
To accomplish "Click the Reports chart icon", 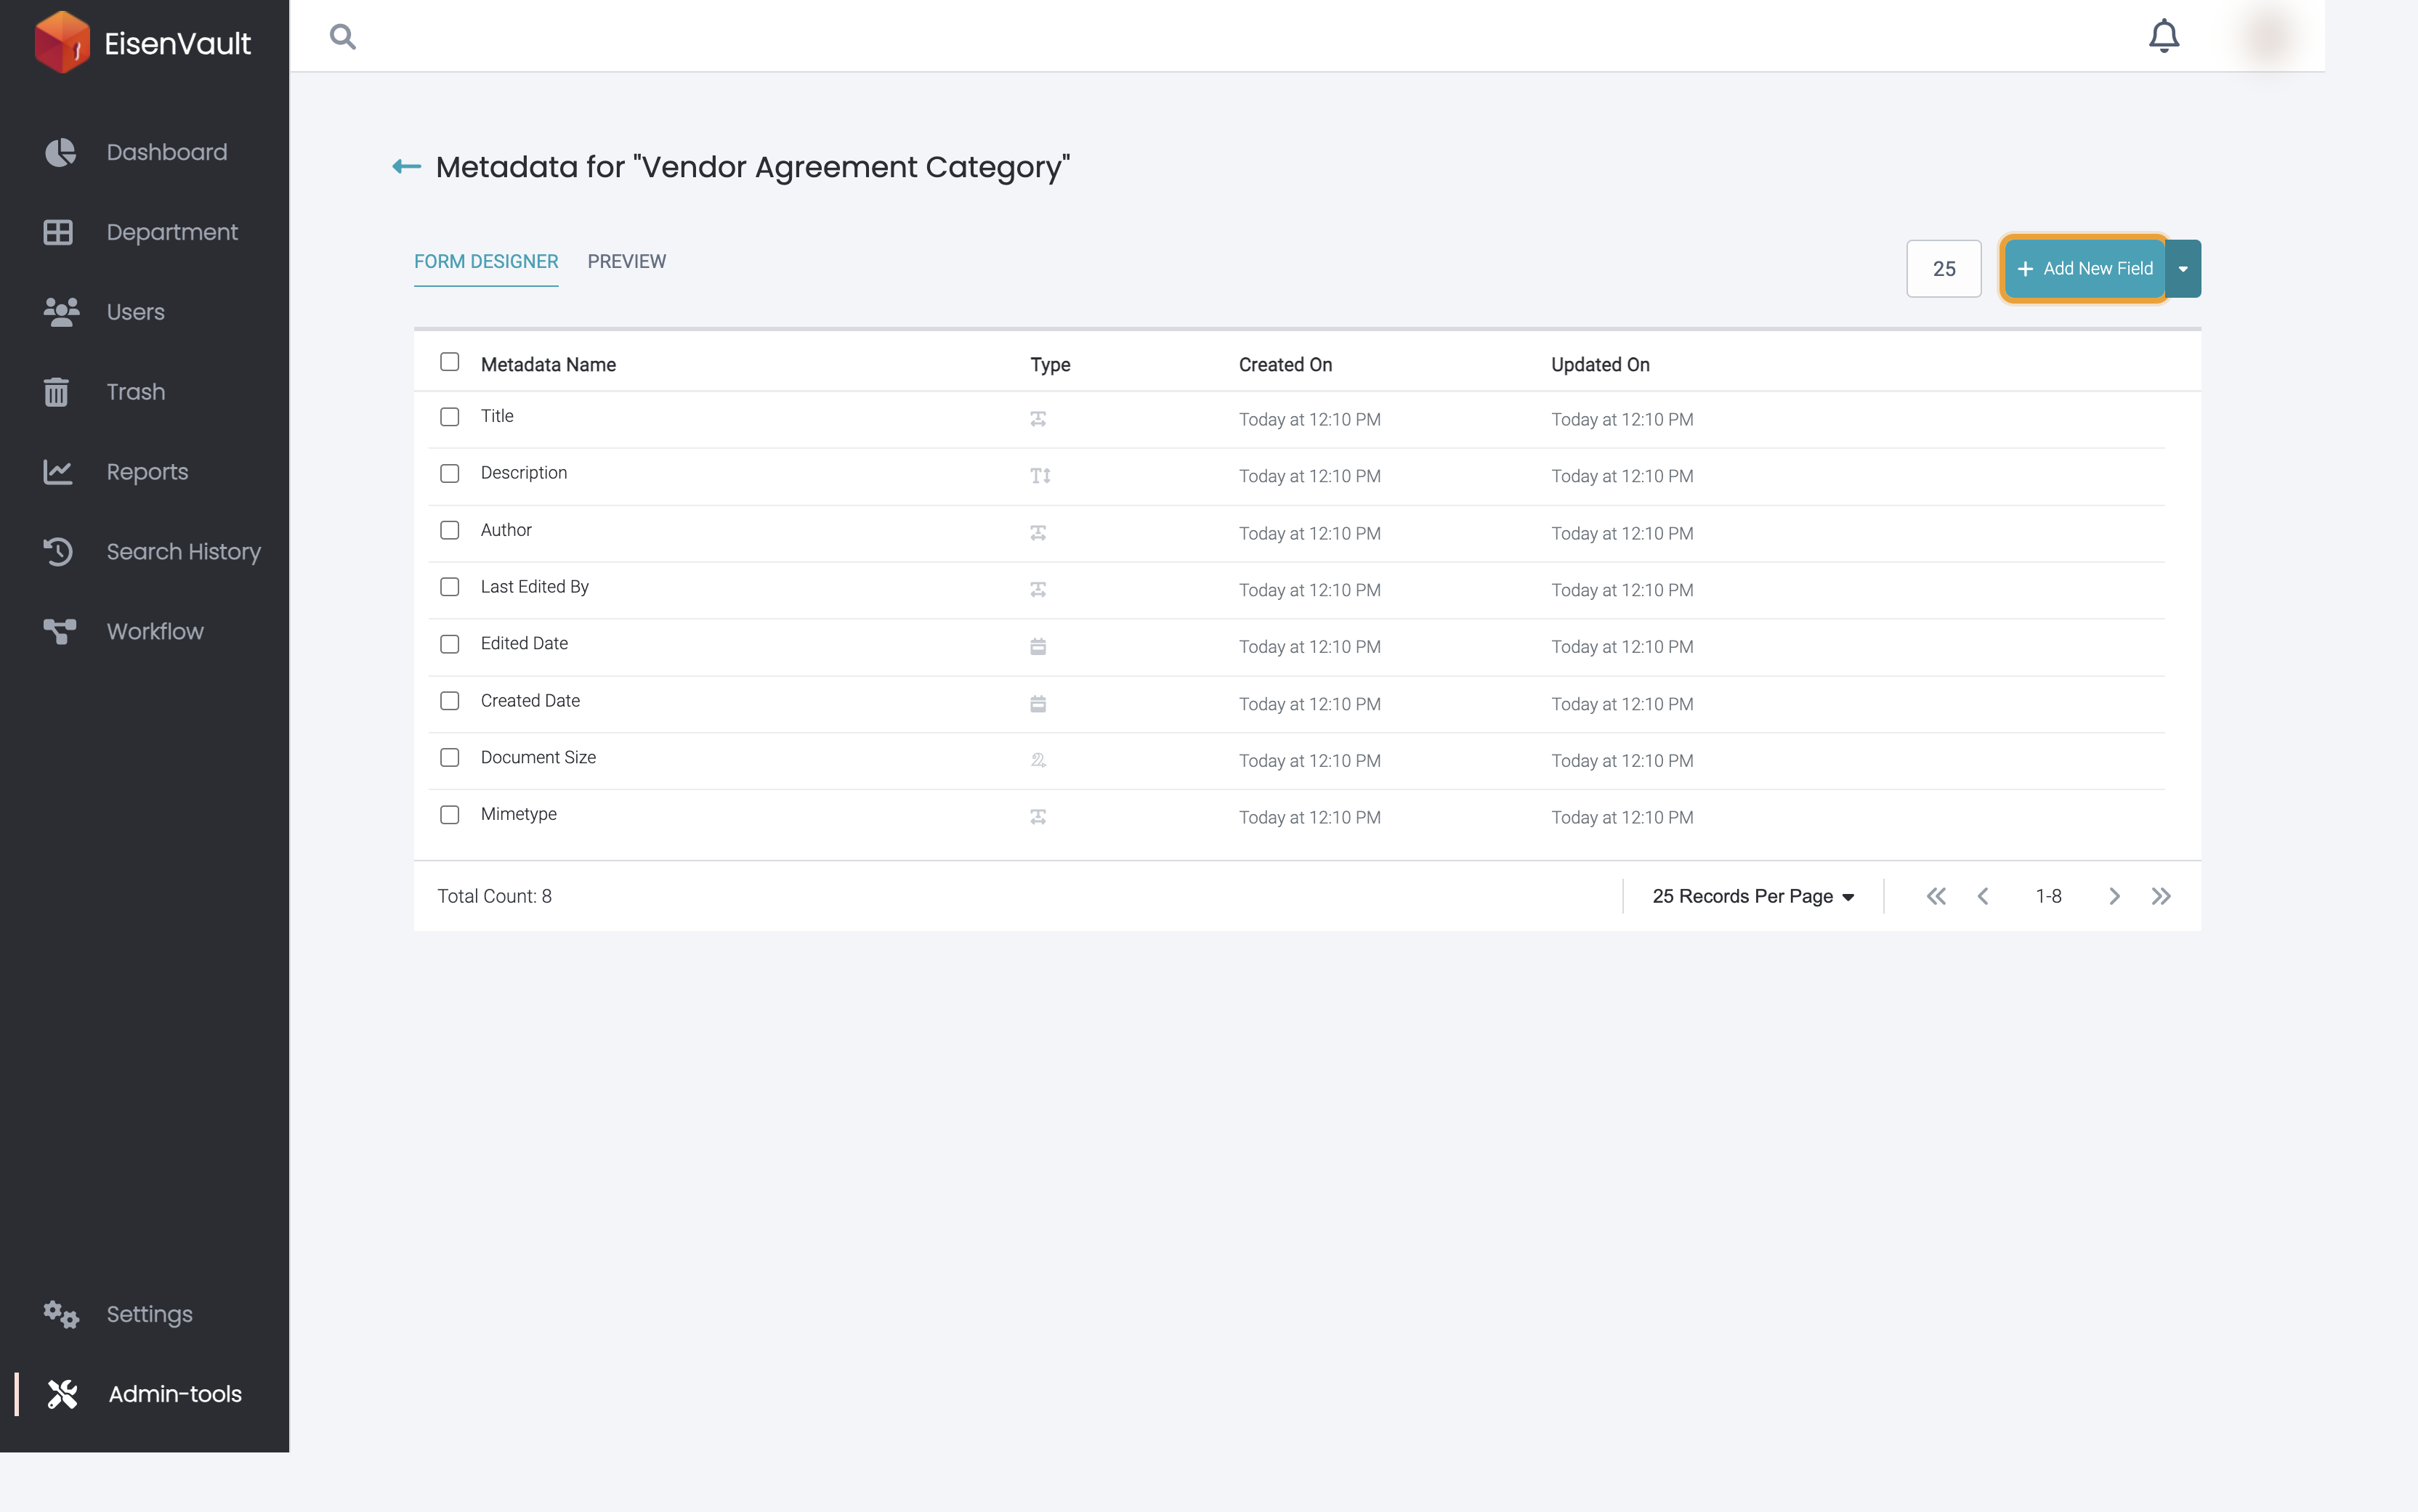I will tap(58, 472).
